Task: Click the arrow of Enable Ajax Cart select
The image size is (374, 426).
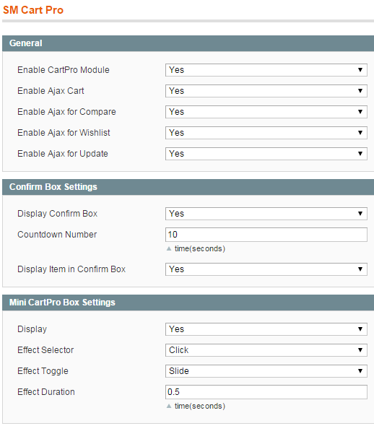Action: (360, 91)
